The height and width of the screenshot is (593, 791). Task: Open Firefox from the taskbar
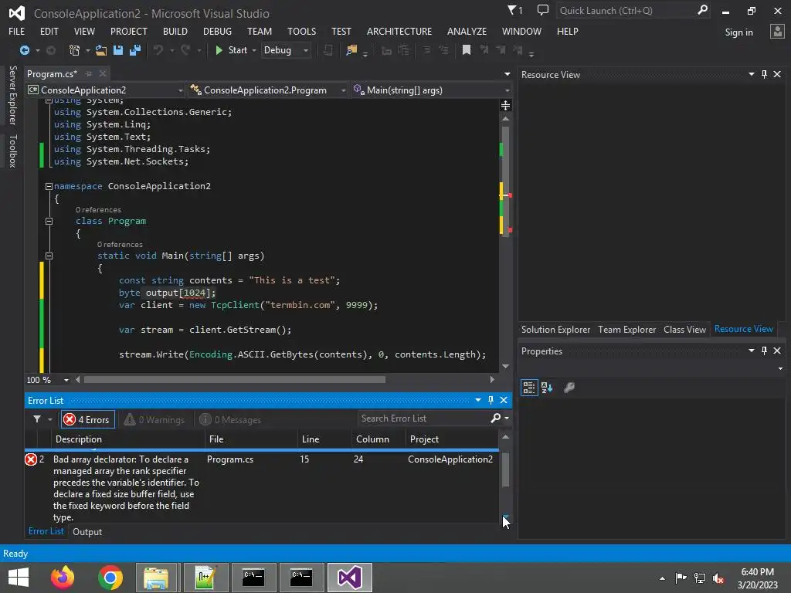[63, 578]
